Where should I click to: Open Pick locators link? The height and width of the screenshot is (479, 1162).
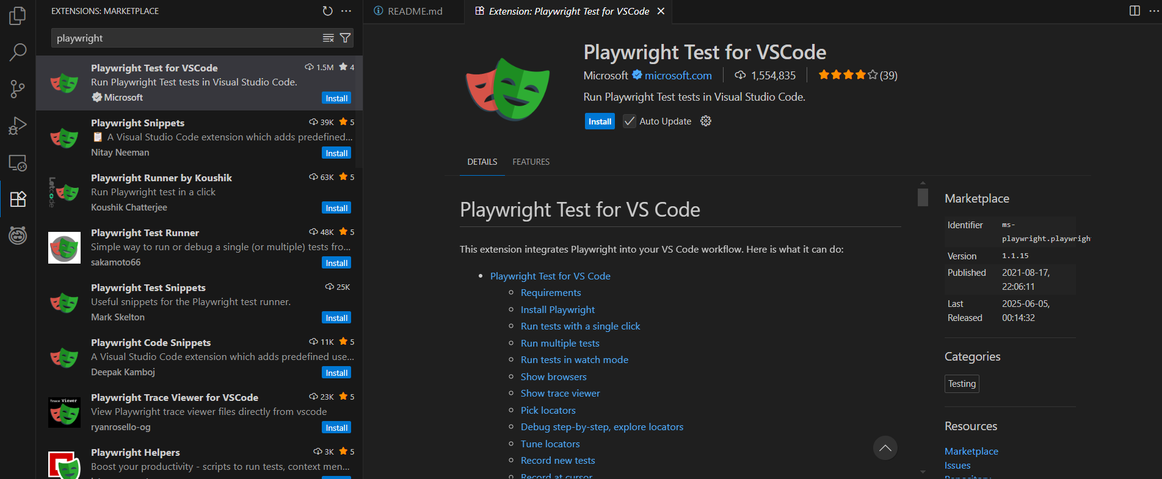point(548,411)
